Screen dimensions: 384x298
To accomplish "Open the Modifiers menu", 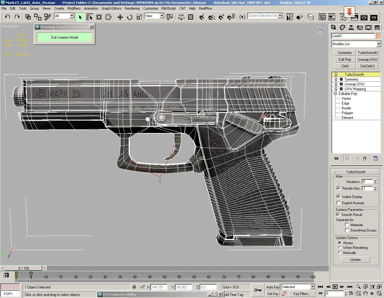I will pyautogui.click(x=74, y=8).
